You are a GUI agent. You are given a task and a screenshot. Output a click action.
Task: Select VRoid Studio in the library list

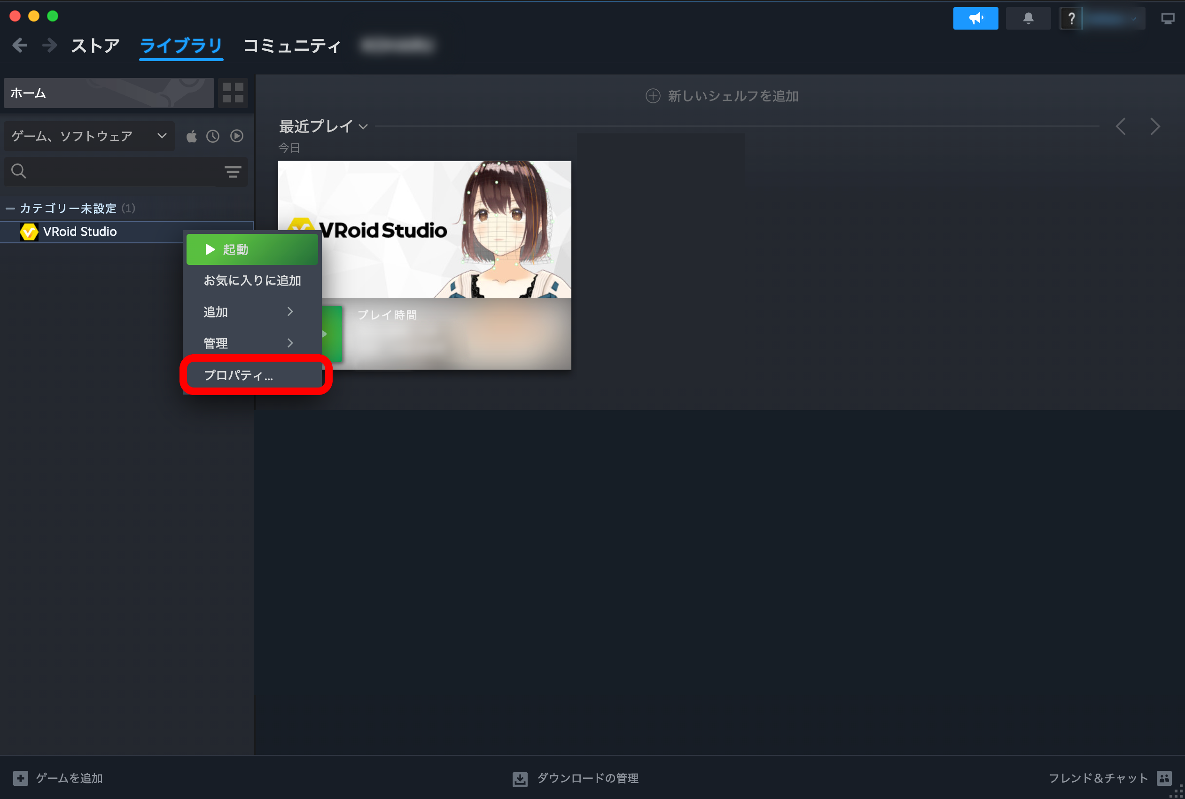pyautogui.click(x=126, y=232)
